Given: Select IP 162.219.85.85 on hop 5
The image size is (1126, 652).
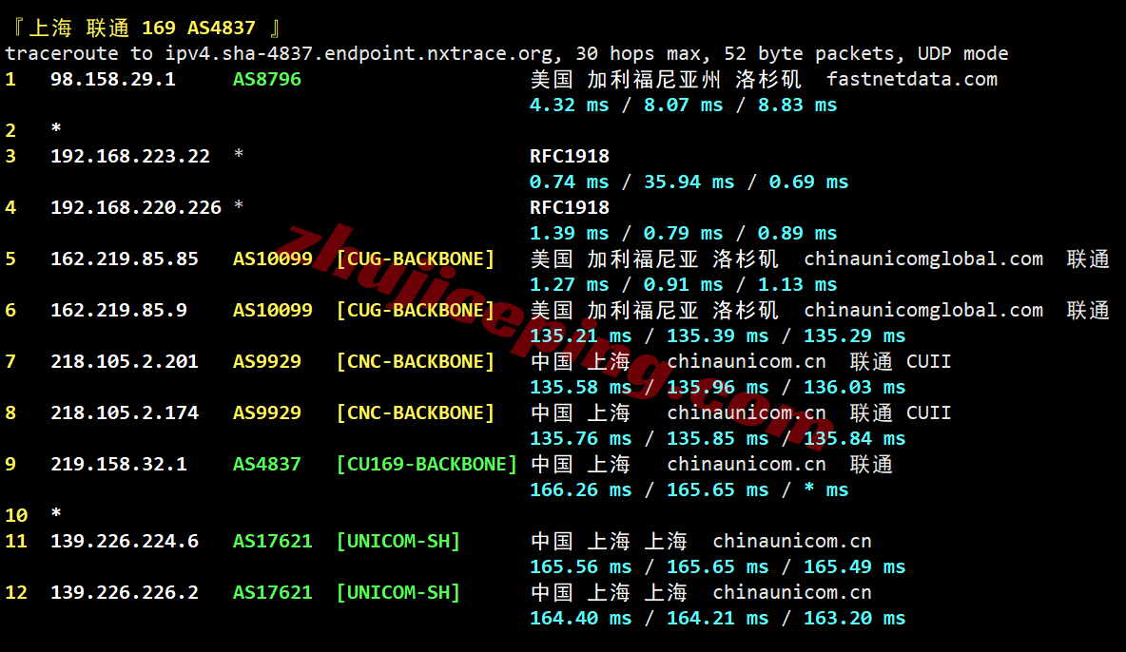Looking at the screenshot, I should 125,259.
